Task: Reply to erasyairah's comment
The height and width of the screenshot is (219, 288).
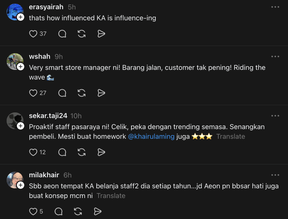Action: [x=62, y=34]
